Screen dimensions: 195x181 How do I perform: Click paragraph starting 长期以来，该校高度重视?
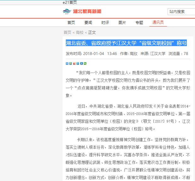coord(128,159)
